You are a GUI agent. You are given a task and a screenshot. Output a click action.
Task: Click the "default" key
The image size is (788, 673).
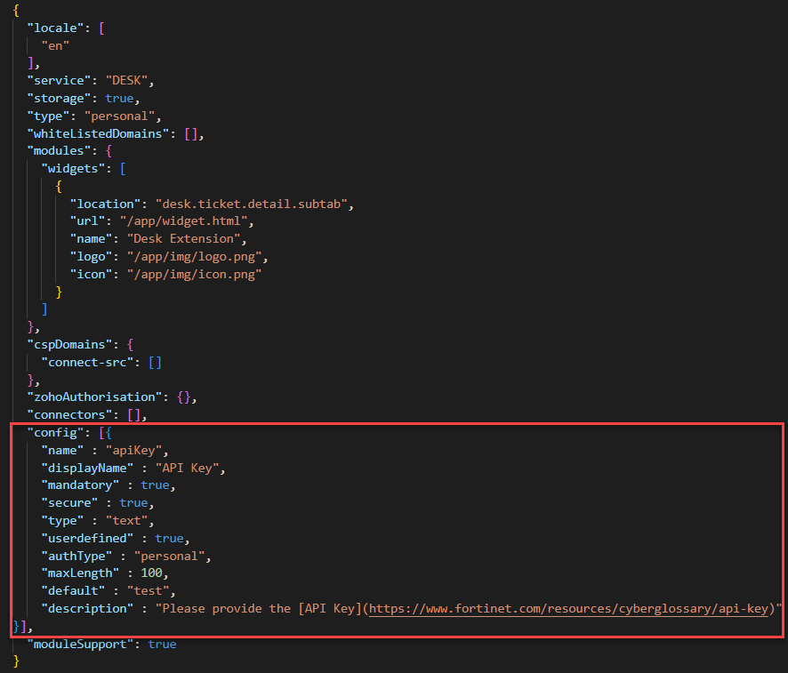click(x=73, y=590)
